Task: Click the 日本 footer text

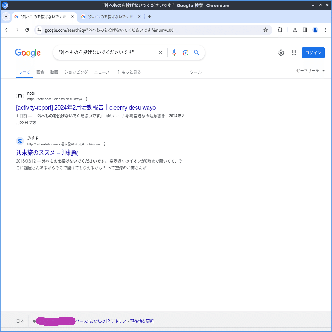Action: 20,321
